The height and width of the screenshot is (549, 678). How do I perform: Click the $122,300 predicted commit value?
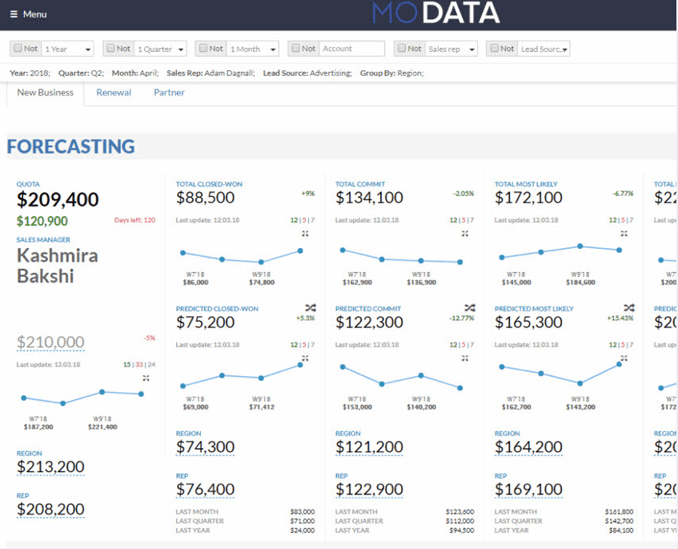[369, 322]
